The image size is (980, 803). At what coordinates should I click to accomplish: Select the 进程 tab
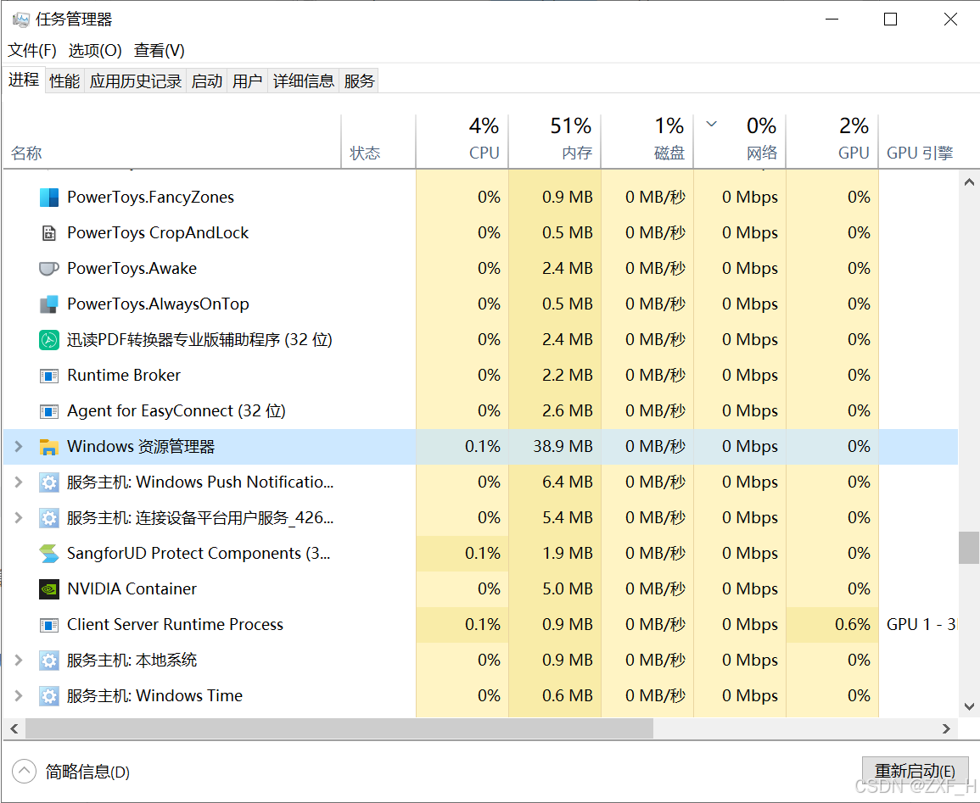tap(24, 80)
